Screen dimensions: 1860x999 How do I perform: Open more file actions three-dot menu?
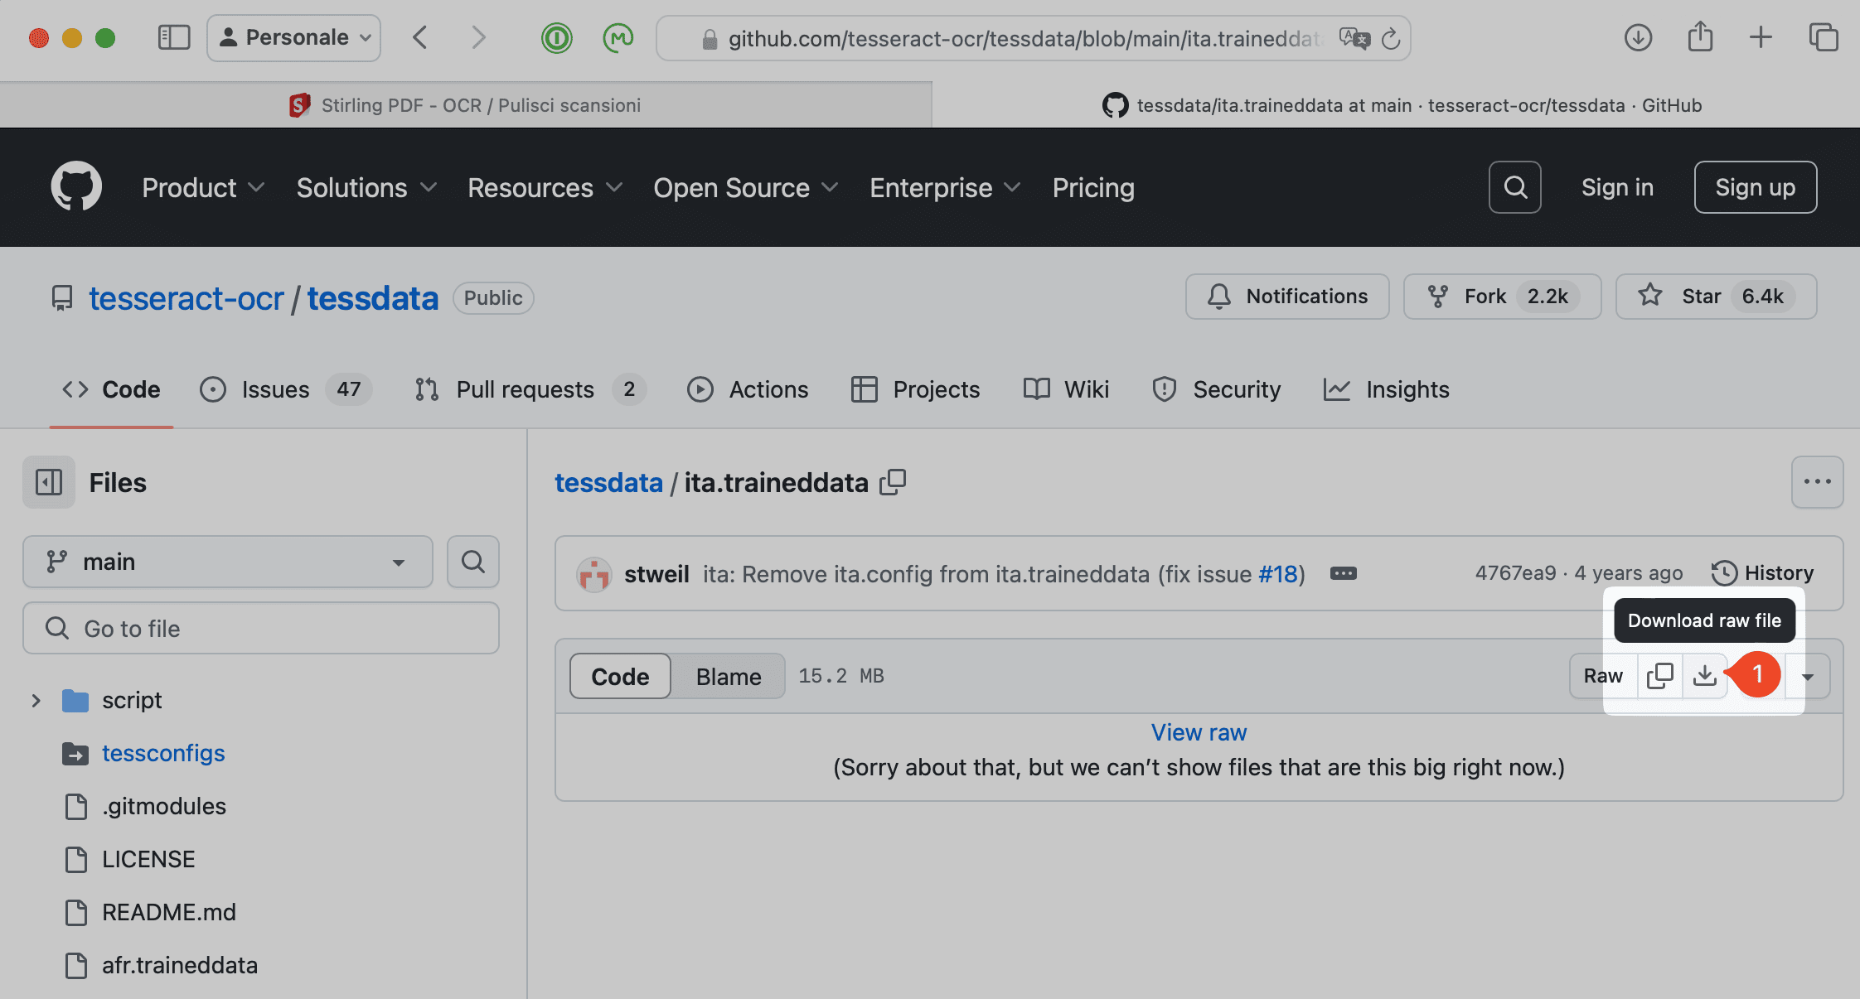[1817, 482]
